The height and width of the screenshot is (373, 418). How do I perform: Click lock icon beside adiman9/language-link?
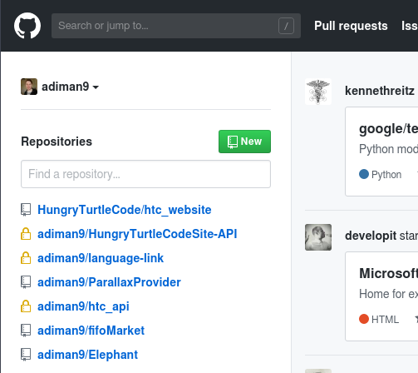tap(26, 258)
